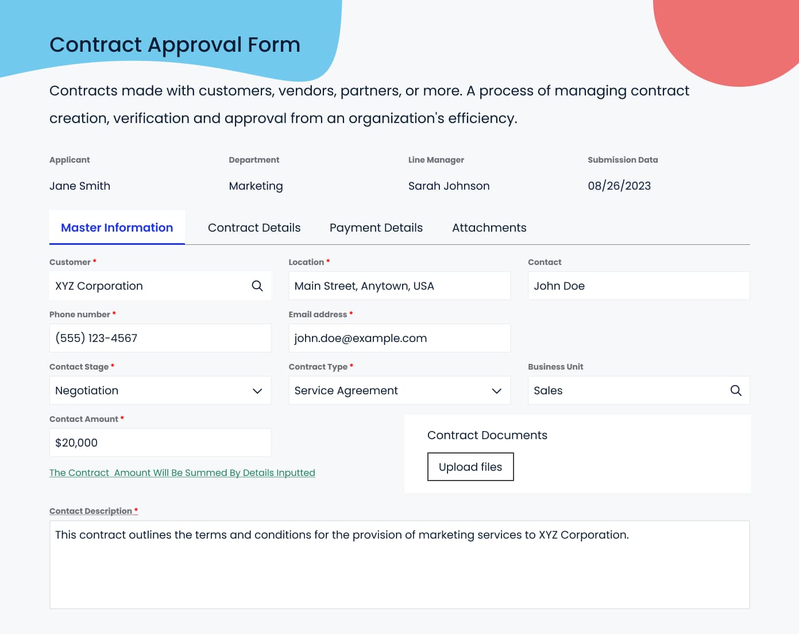Follow the Contract Amount summed details link
This screenshot has height=634, width=799.
pos(182,472)
